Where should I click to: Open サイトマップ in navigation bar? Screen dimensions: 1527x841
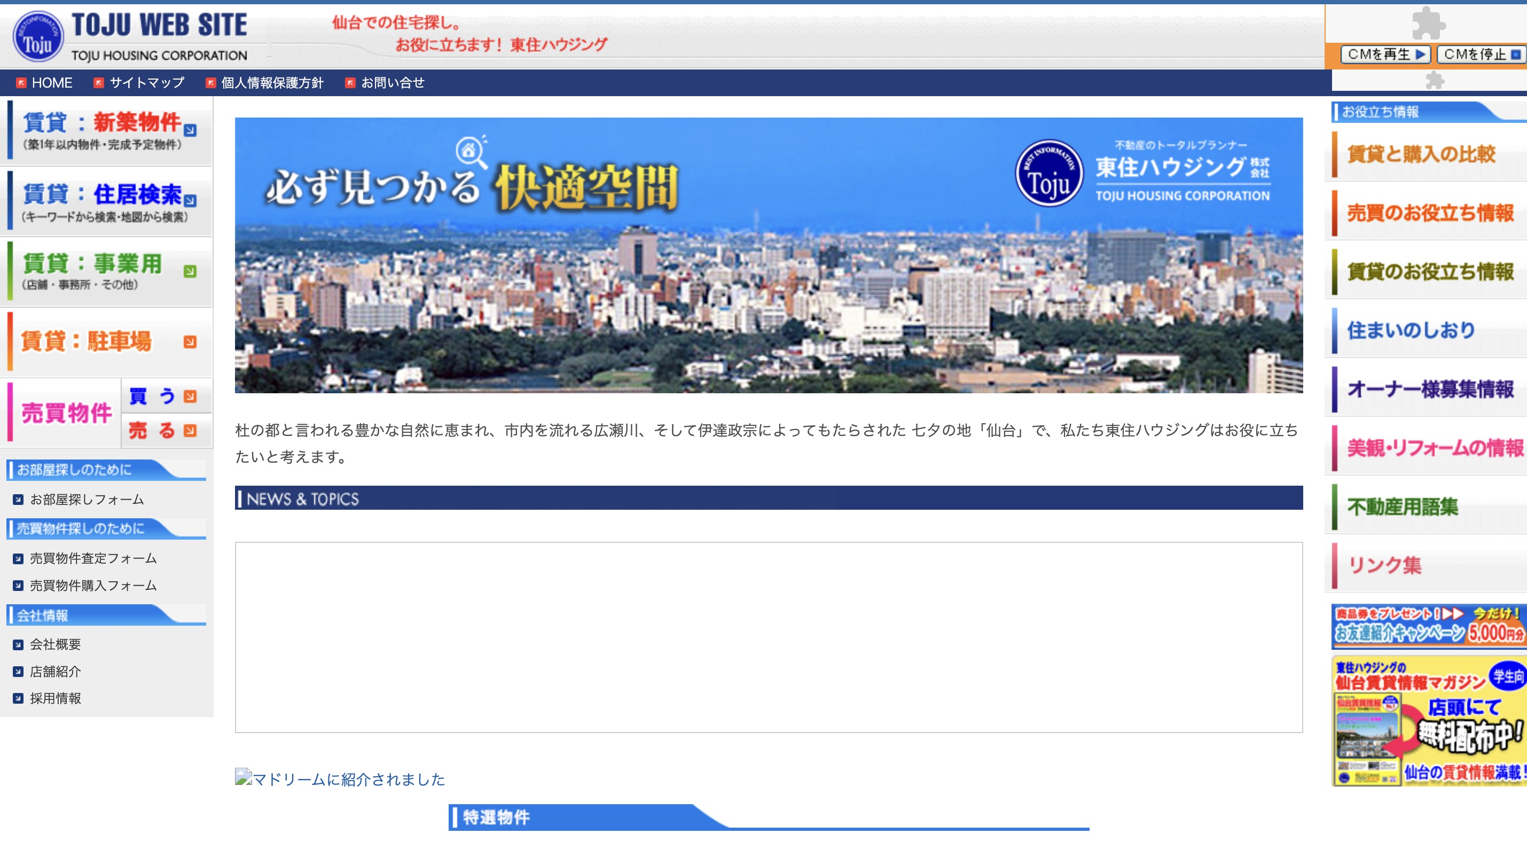click(147, 83)
